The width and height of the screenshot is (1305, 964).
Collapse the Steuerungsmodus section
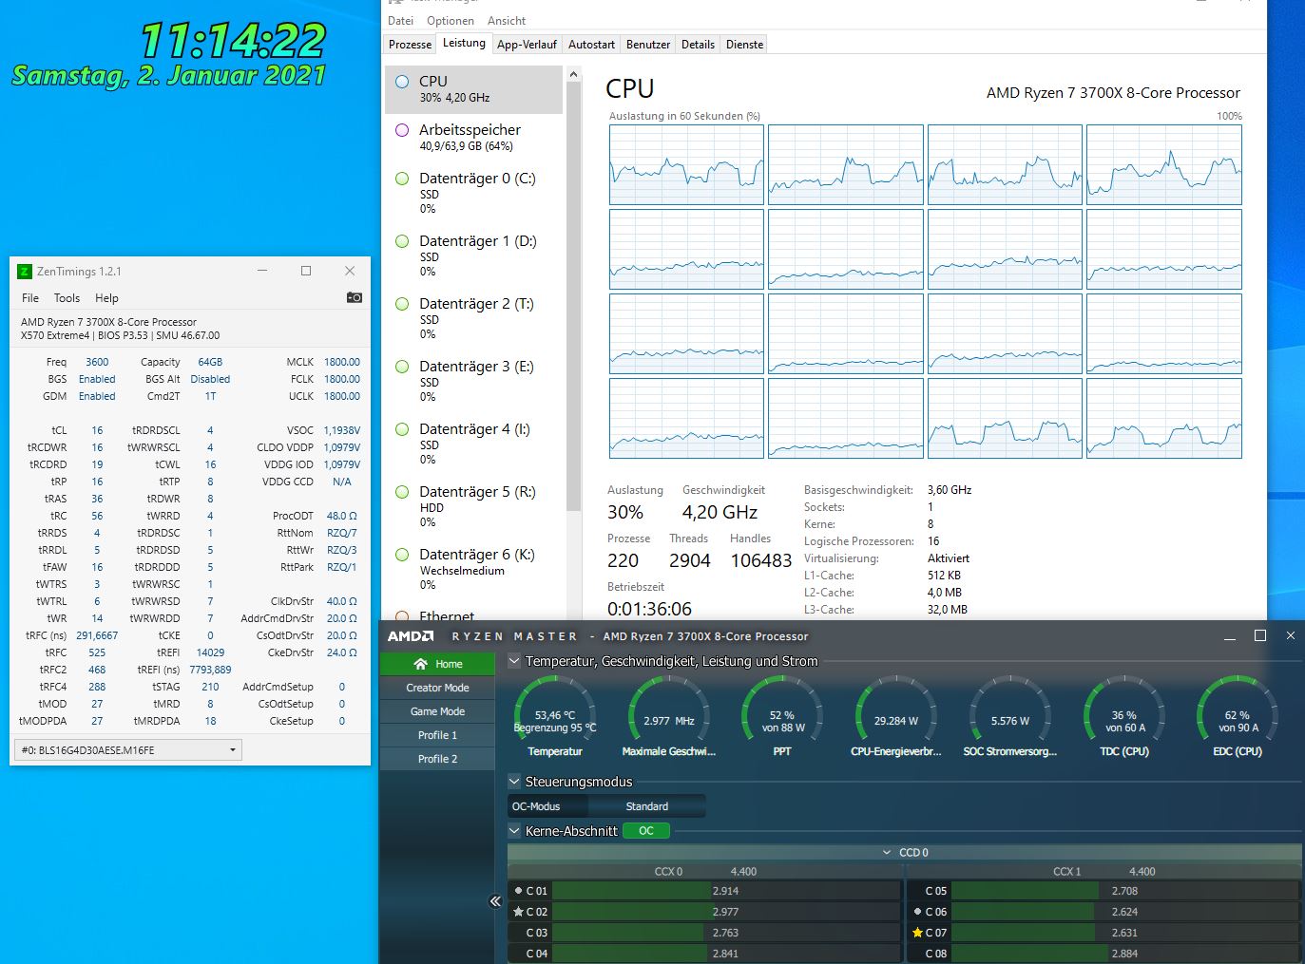click(x=514, y=782)
